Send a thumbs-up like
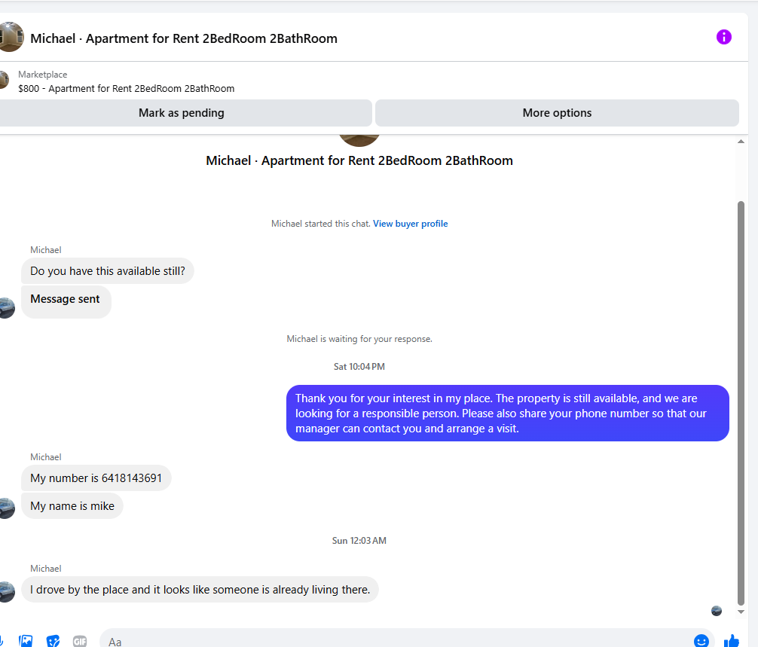The width and height of the screenshot is (758, 647). 732,641
